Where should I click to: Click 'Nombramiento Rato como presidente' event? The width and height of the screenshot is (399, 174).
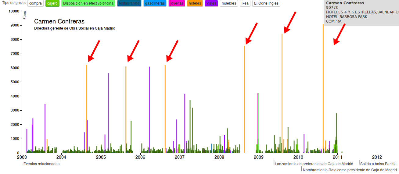tap(350, 170)
